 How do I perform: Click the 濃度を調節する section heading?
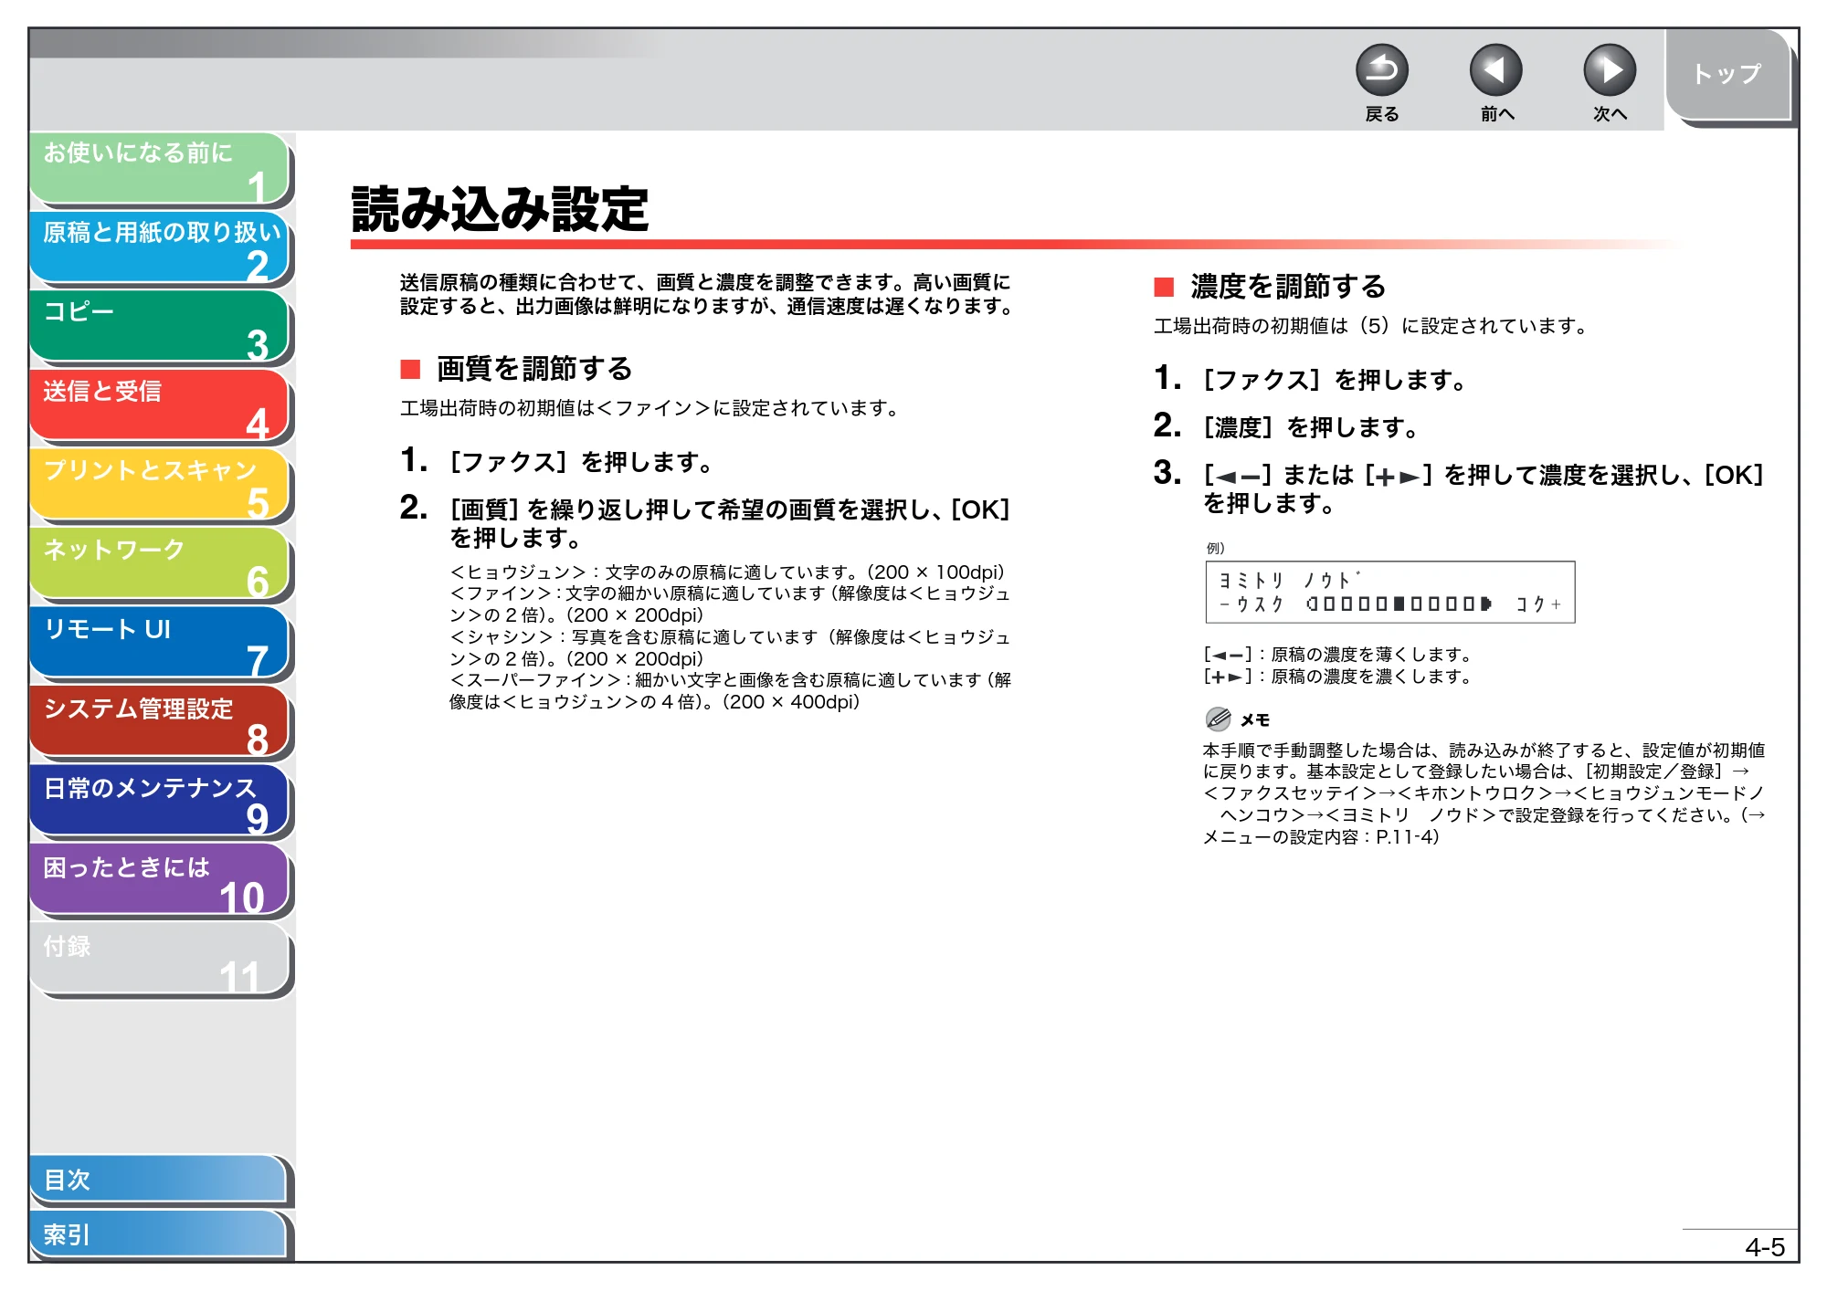click(x=1288, y=287)
